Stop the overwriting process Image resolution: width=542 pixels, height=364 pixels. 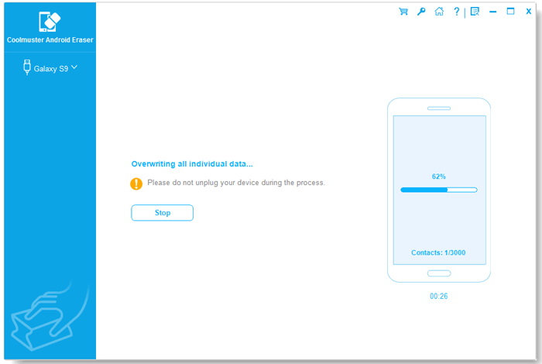point(162,213)
